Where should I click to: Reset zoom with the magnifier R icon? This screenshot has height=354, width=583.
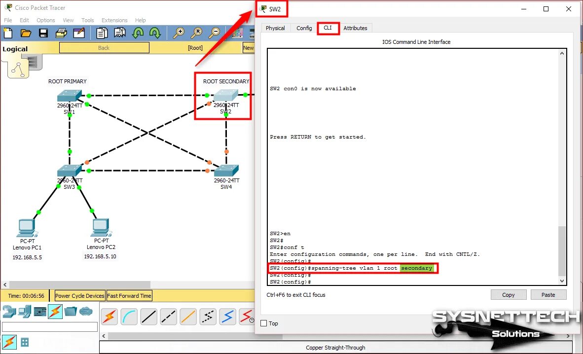coord(196,34)
